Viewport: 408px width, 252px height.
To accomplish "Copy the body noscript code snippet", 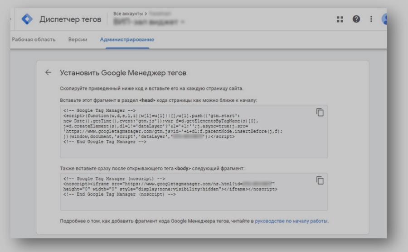I will 320,181.
